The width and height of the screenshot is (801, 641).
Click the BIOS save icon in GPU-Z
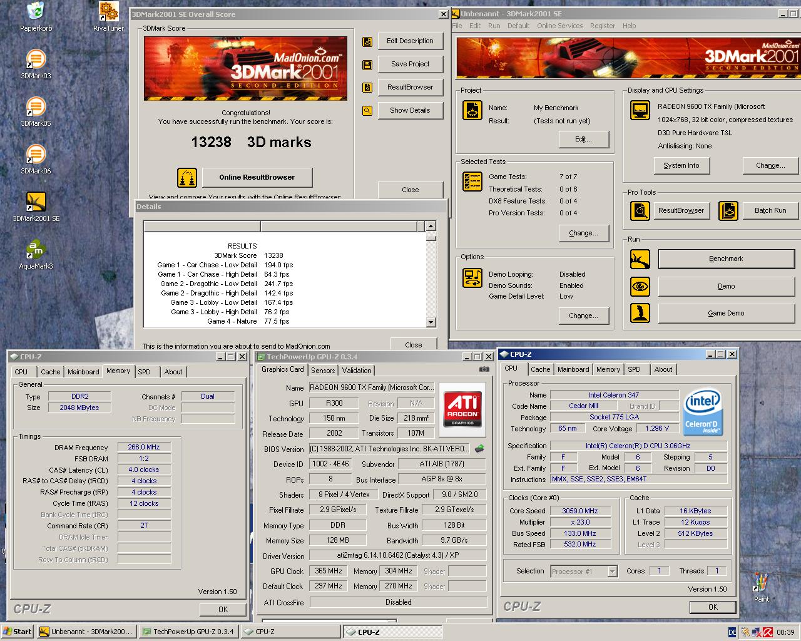pyautogui.click(x=480, y=449)
